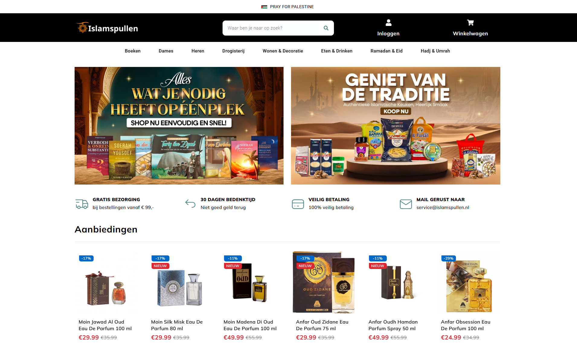The width and height of the screenshot is (577, 354).
Task: Click the return arrow bedenktijd icon
Action: pyautogui.click(x=190, y=204)
